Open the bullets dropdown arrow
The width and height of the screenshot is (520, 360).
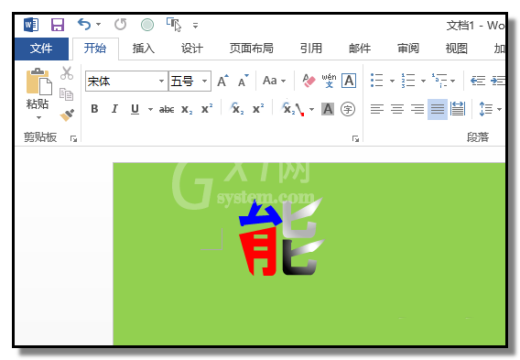392,81
